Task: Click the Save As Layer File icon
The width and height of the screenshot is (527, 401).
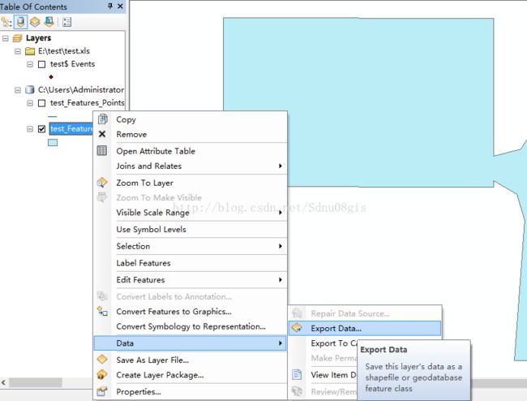Action: 102,360
